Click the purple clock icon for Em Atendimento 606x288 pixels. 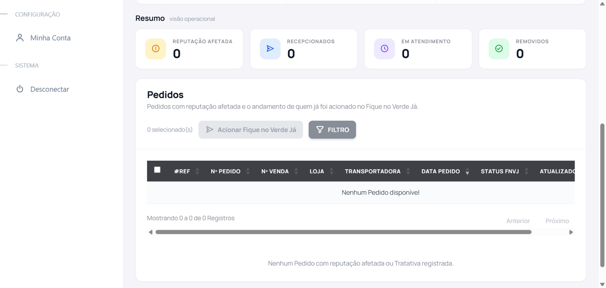point(384,49)
